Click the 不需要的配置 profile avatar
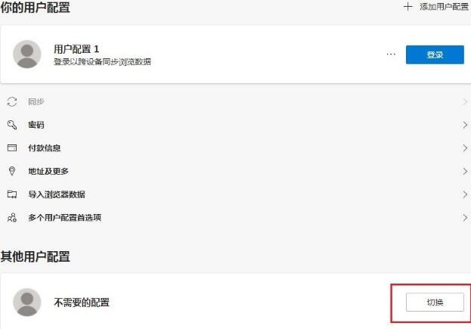 (27, 303)
